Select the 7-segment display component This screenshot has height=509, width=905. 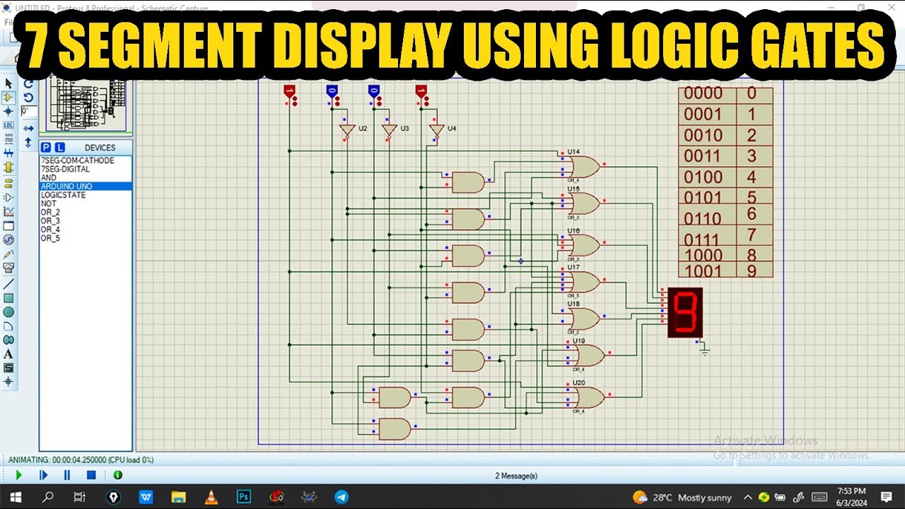point(685,312)
